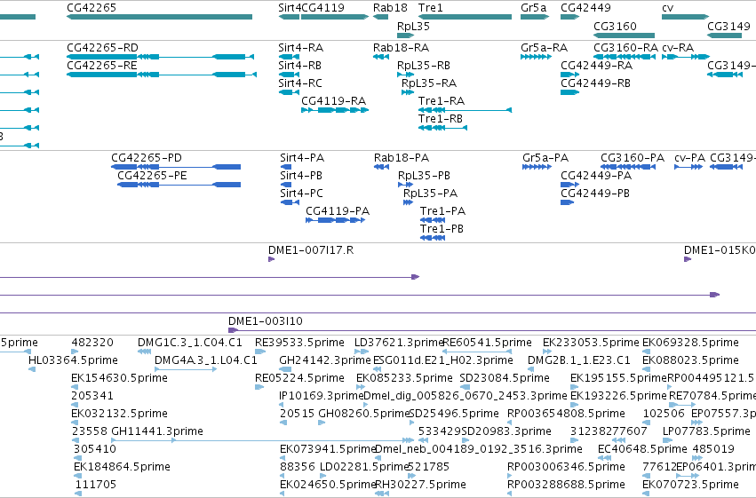Click the EK184864.5prime EST label
The width and height of the screenshot is (756, 498).
[122, 467]
